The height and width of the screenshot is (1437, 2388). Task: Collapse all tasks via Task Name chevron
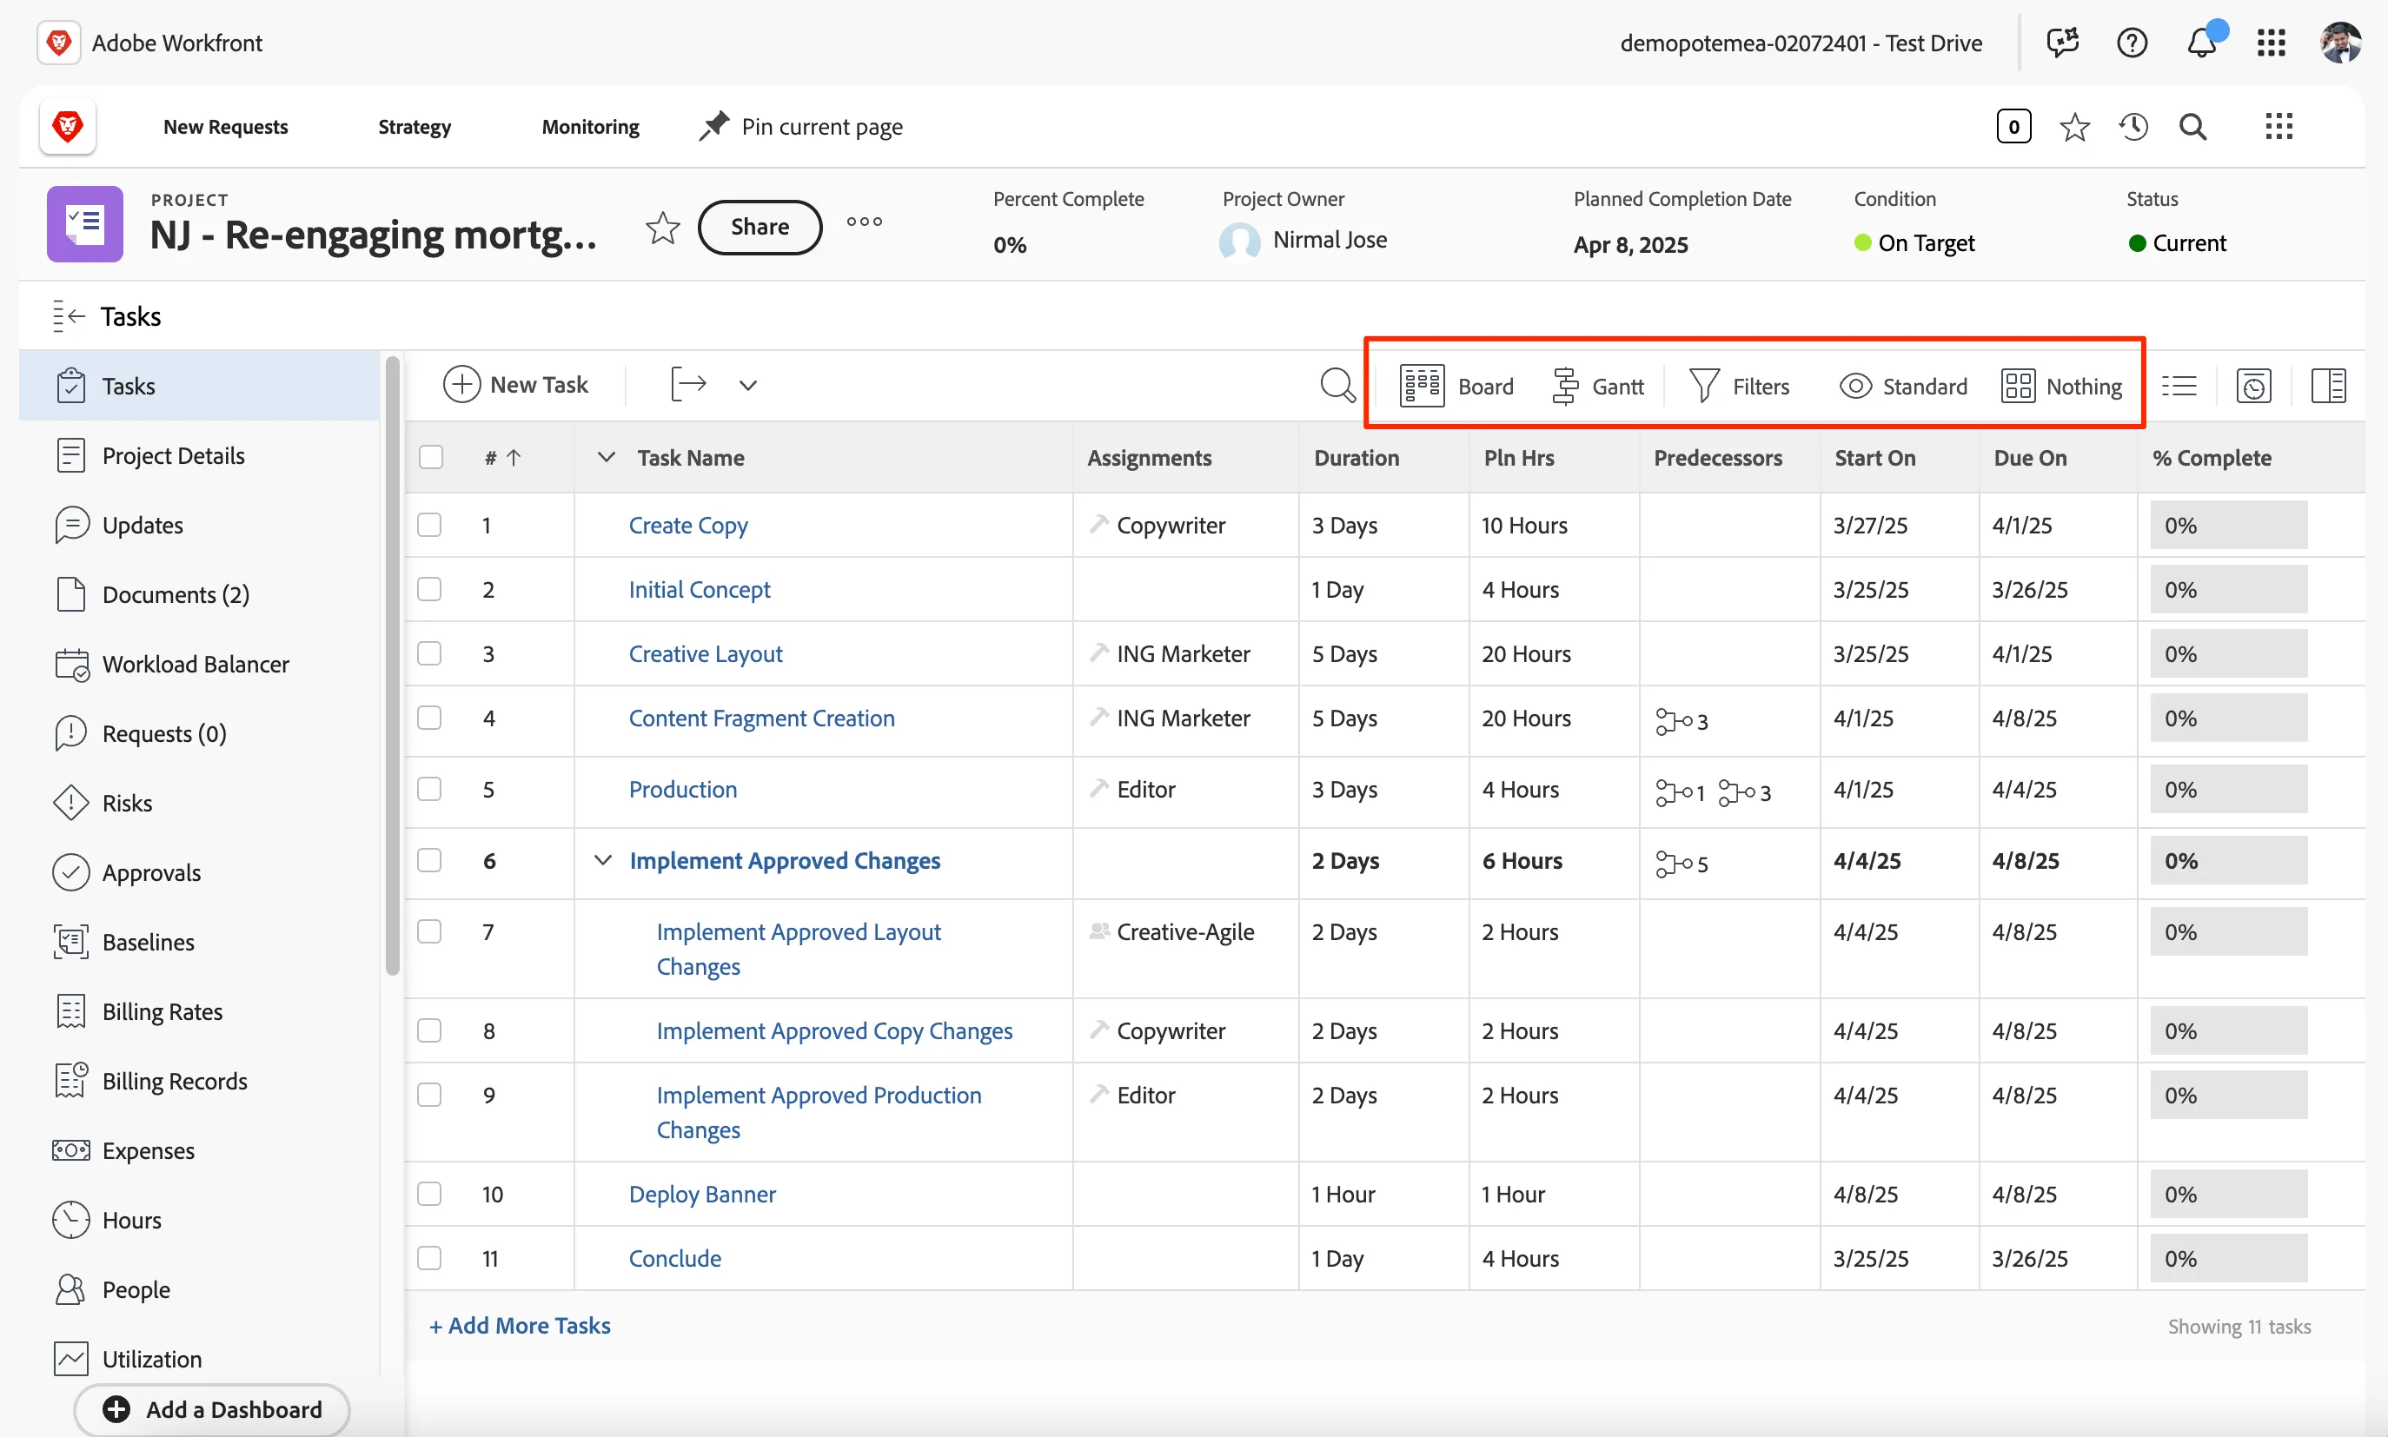pos(607,457)
